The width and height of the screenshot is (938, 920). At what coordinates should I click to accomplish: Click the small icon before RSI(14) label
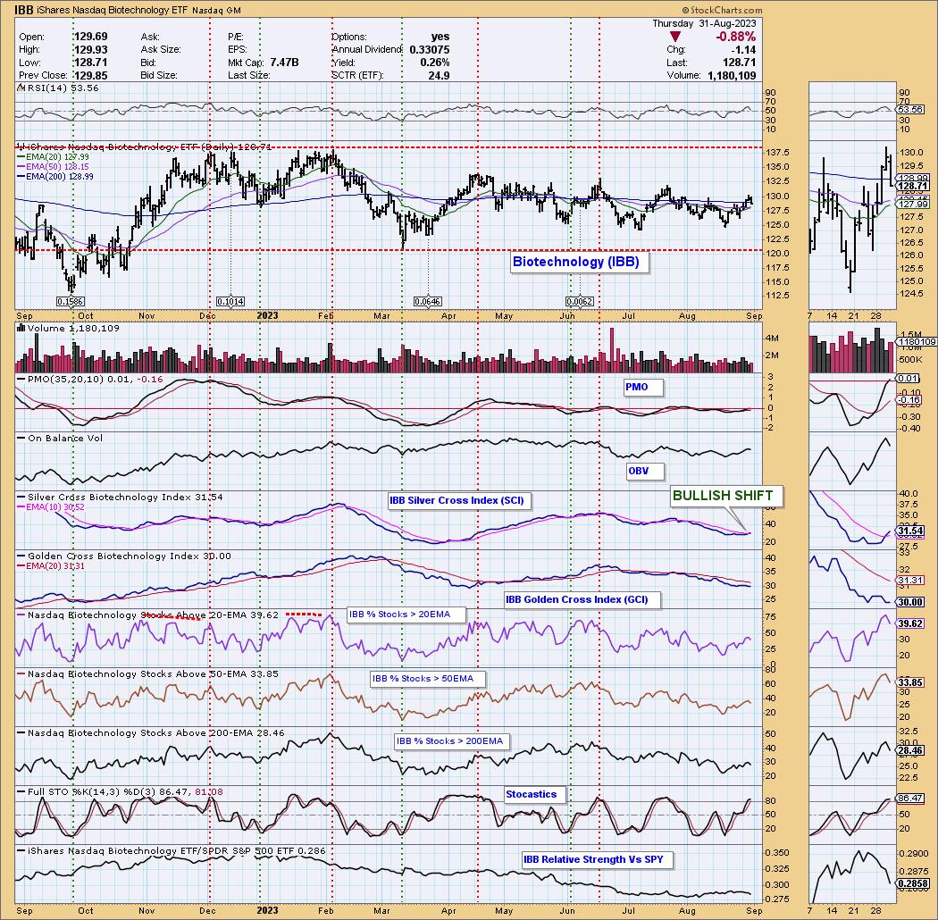[x=21, y=88]
